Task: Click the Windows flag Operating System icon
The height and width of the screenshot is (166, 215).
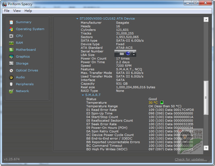Action: [11, 29]
